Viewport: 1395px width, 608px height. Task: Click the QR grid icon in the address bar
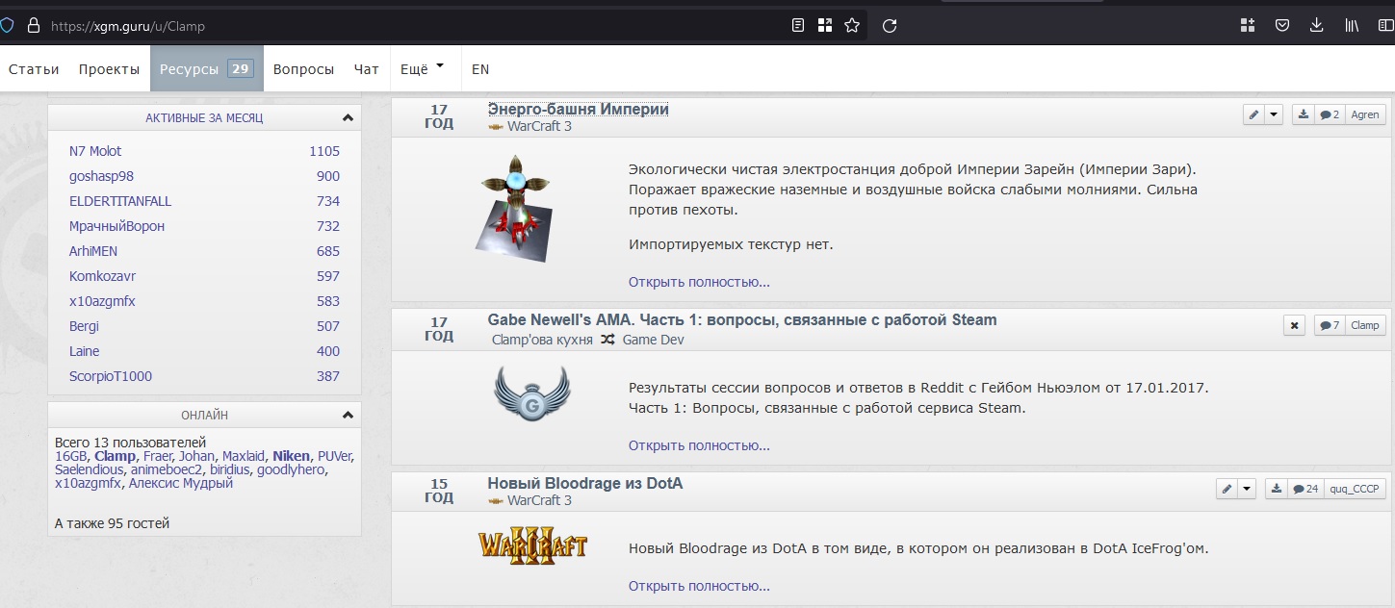tap(825, 26)
